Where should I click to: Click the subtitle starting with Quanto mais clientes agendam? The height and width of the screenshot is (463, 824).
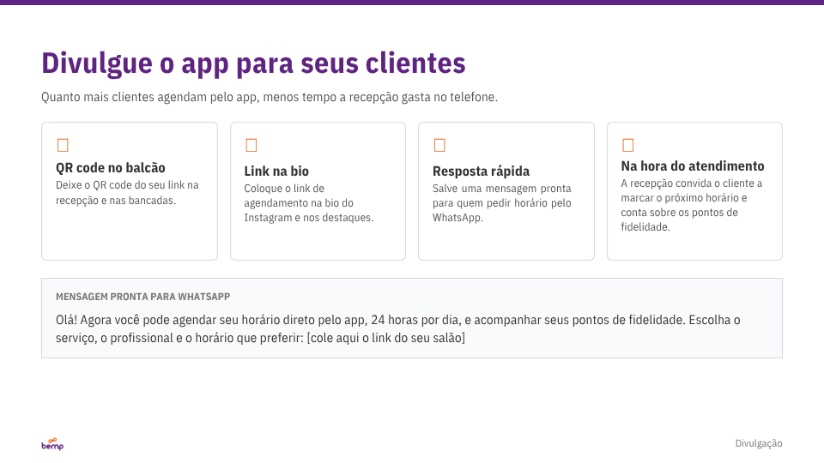point(270,97)
